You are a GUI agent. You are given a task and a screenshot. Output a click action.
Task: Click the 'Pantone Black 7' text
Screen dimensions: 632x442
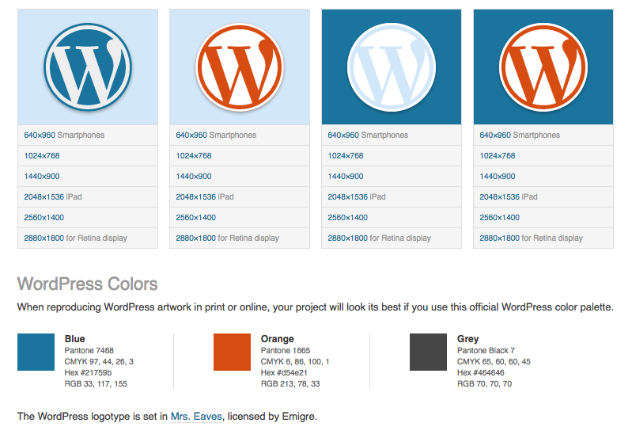(486, 350)
